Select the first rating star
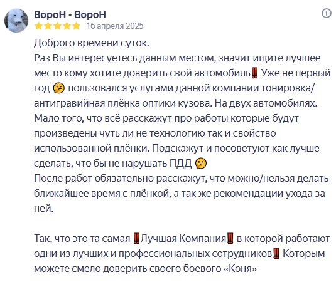This screenshot has height=282, width=336. click(38, 26)
